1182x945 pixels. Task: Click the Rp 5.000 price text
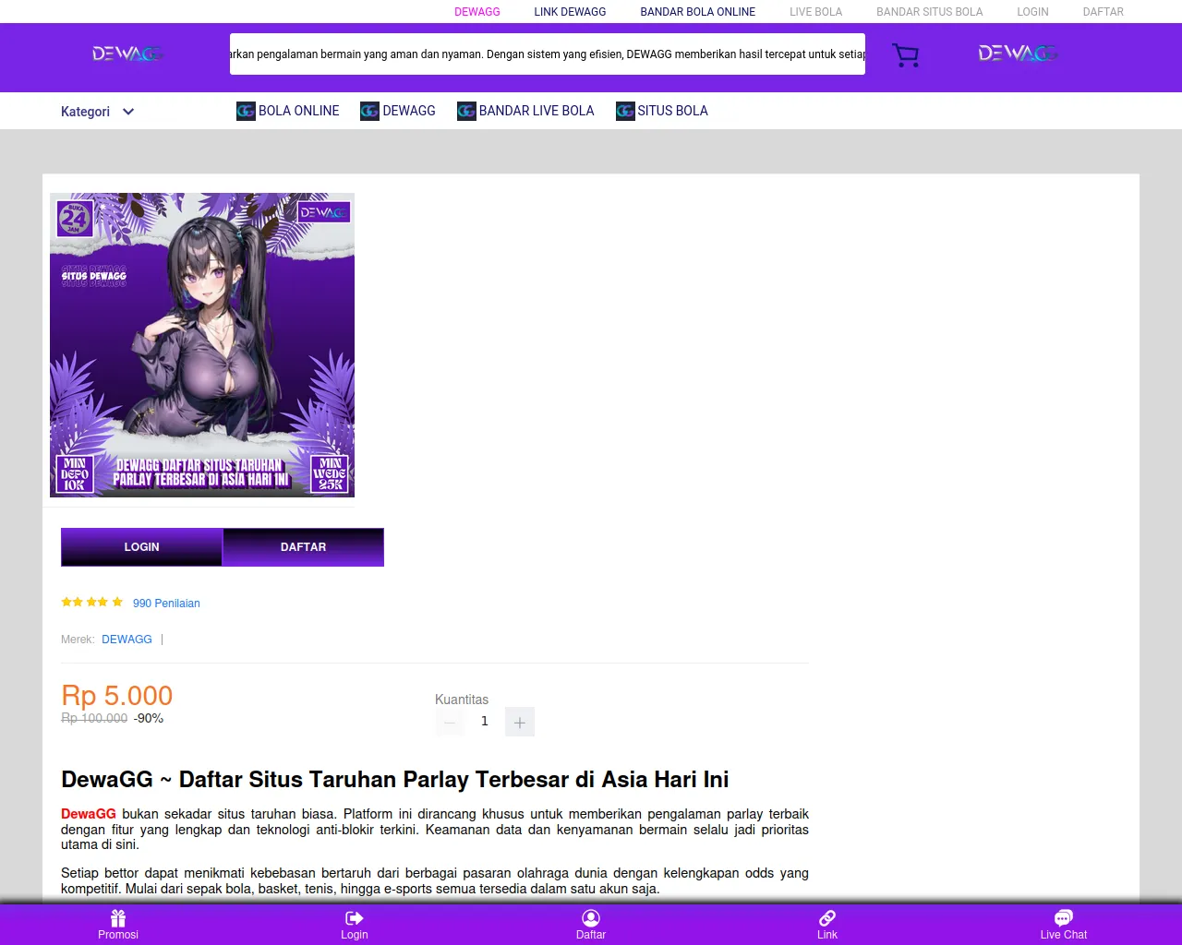tap(117, 696)
